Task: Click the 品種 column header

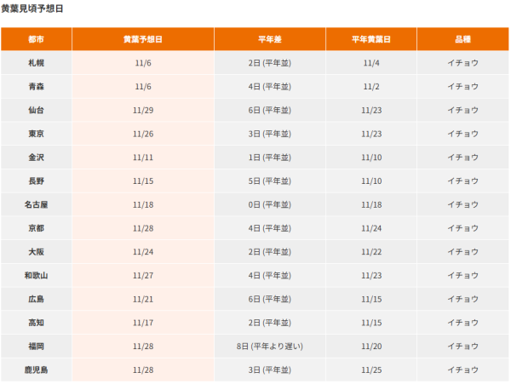Action: (462, 40)
